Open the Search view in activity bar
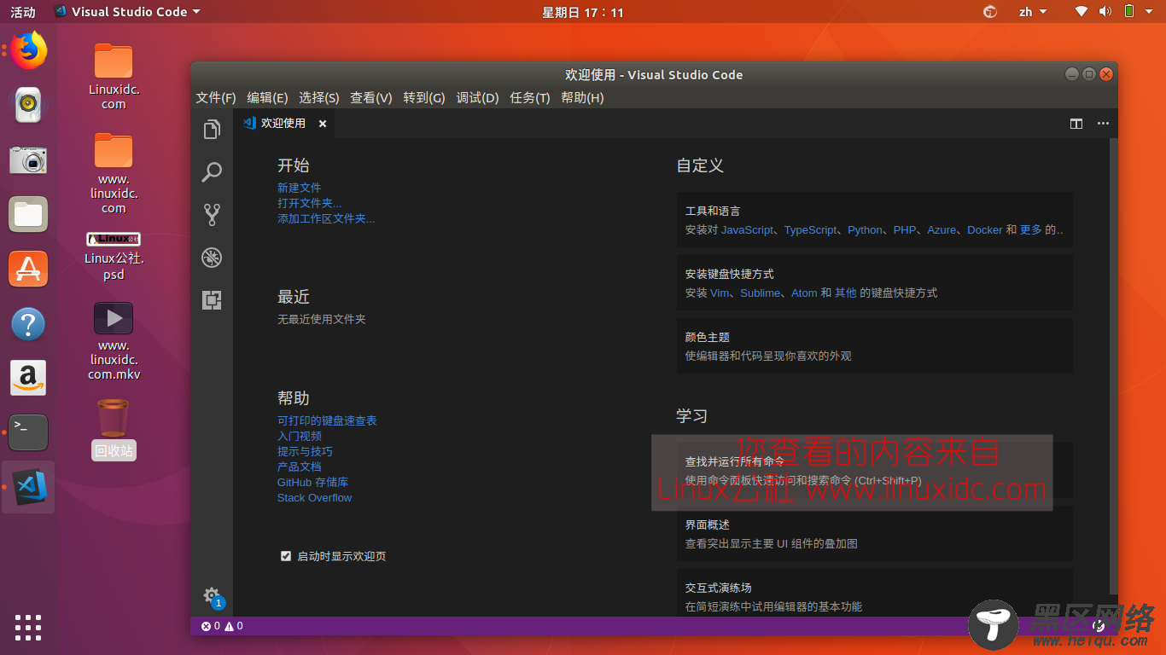This screenshot has height=655, width=1166. (212, 172)
